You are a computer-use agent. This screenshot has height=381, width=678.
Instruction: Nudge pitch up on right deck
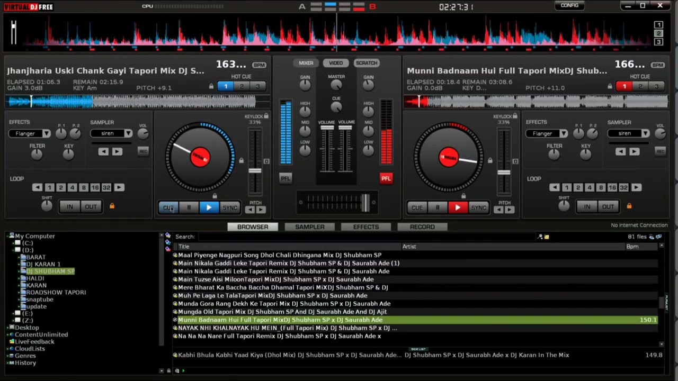510,210
